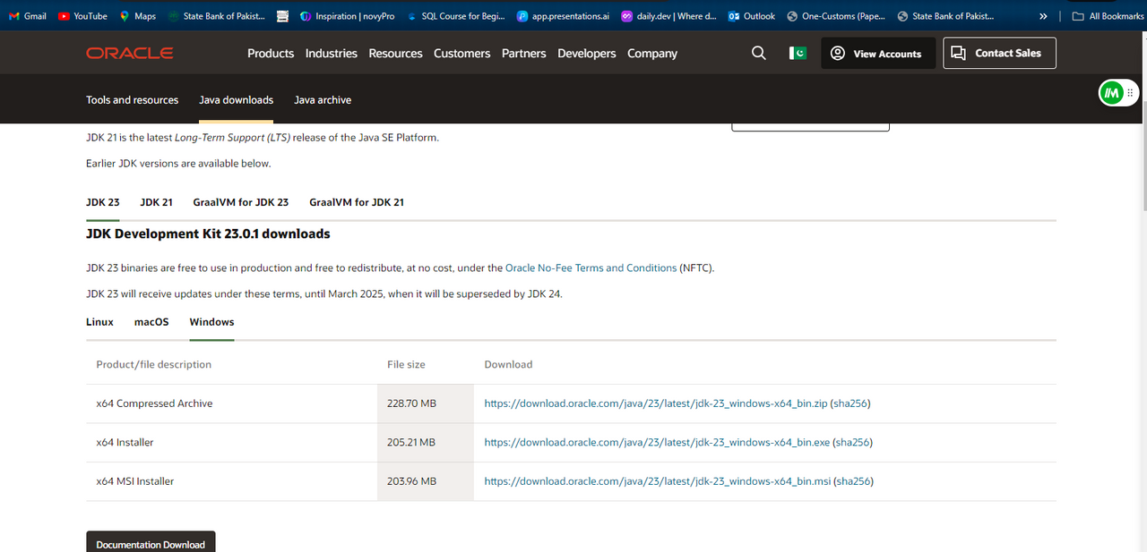Open the Gmail bookmark
The height and width of the screenshot is (552, 1147).
click(x=28, y=16)
